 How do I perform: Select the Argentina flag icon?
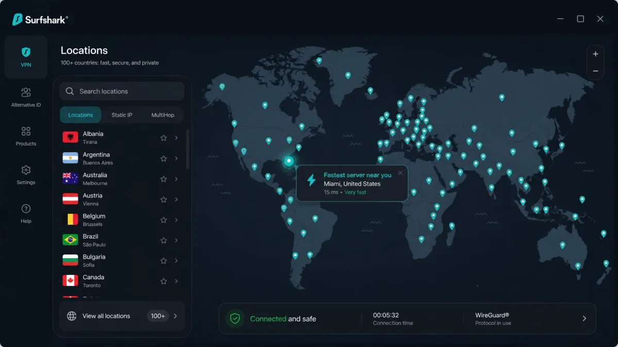pyautogui.click(x=70, y=158)
